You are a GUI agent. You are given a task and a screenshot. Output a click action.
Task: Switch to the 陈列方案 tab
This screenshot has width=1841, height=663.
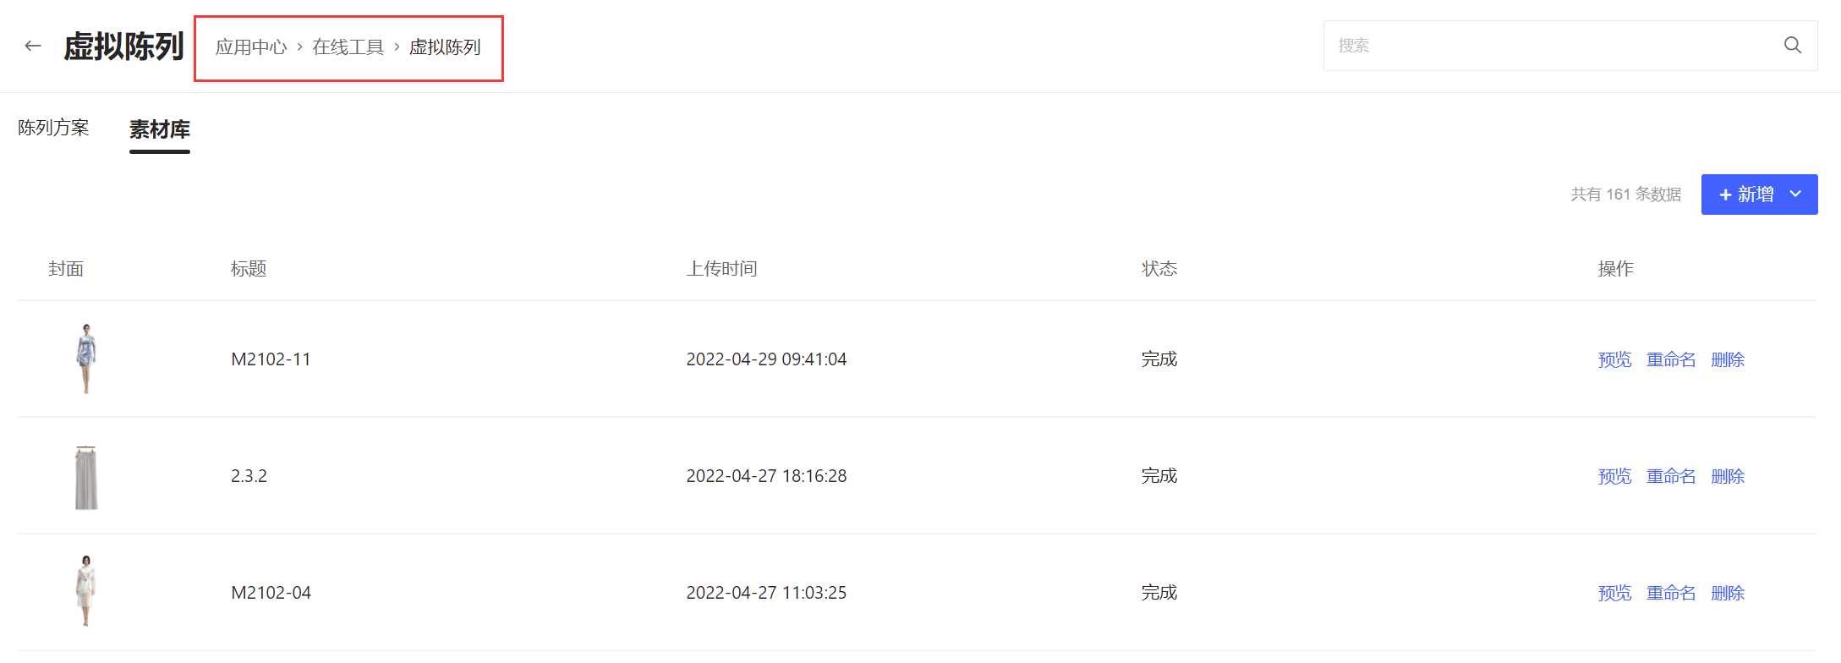[x=53, y=128]
